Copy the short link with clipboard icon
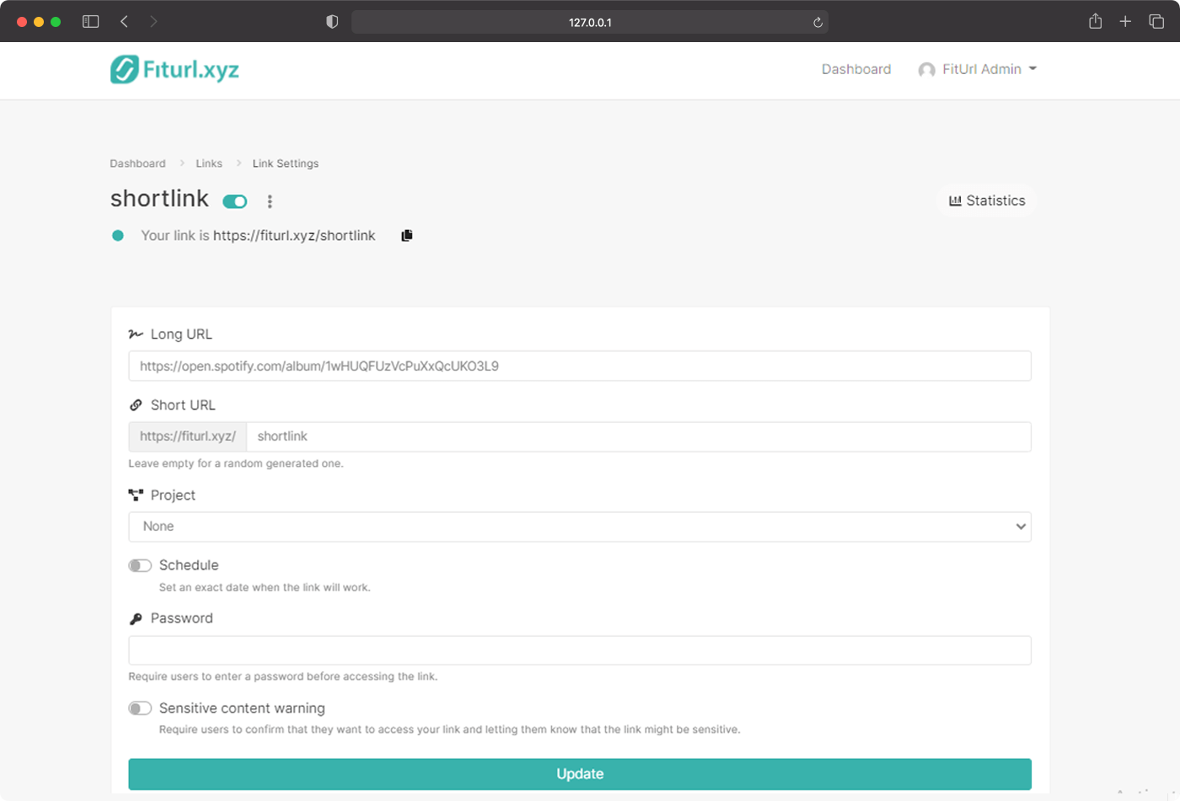1180x801 pixels. click(407, 235)
